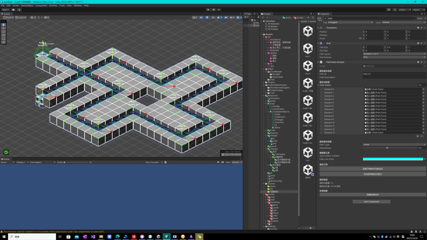Open the Path Data script context menu
This screenshot has width=427, height=240.
(425, 62)
